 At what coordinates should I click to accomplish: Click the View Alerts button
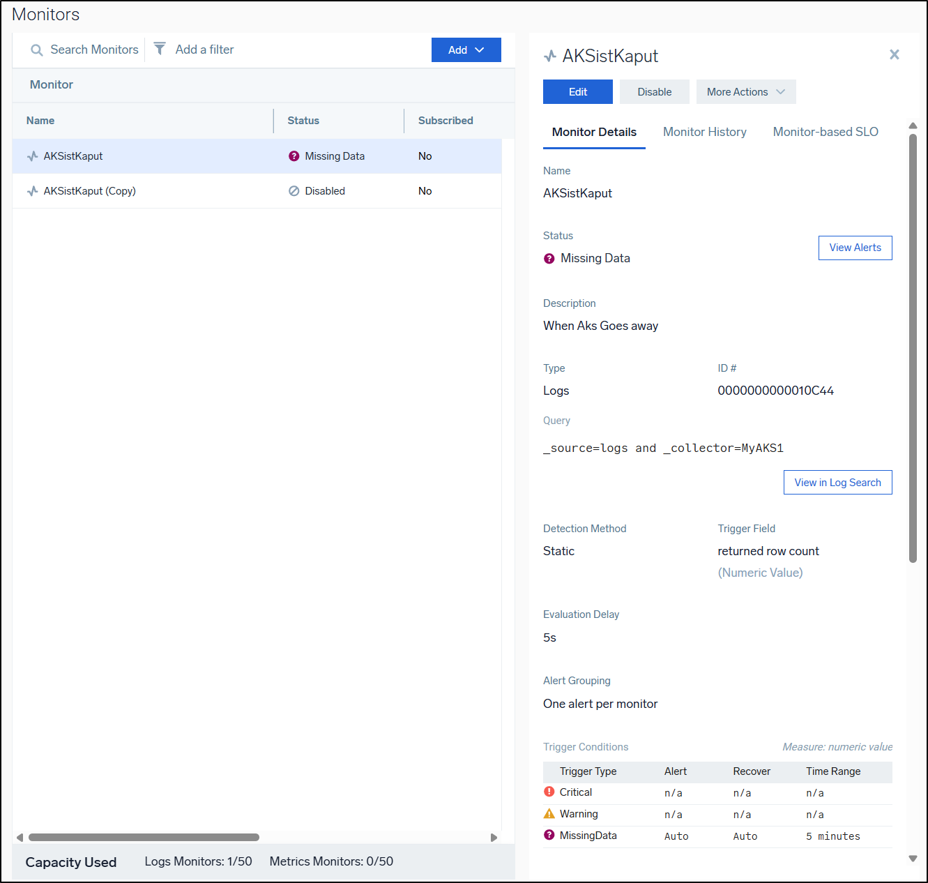point(855,248)
